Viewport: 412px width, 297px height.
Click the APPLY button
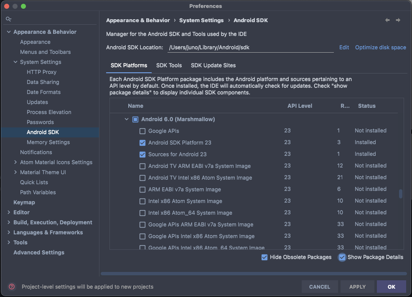[x=357, y=287]
